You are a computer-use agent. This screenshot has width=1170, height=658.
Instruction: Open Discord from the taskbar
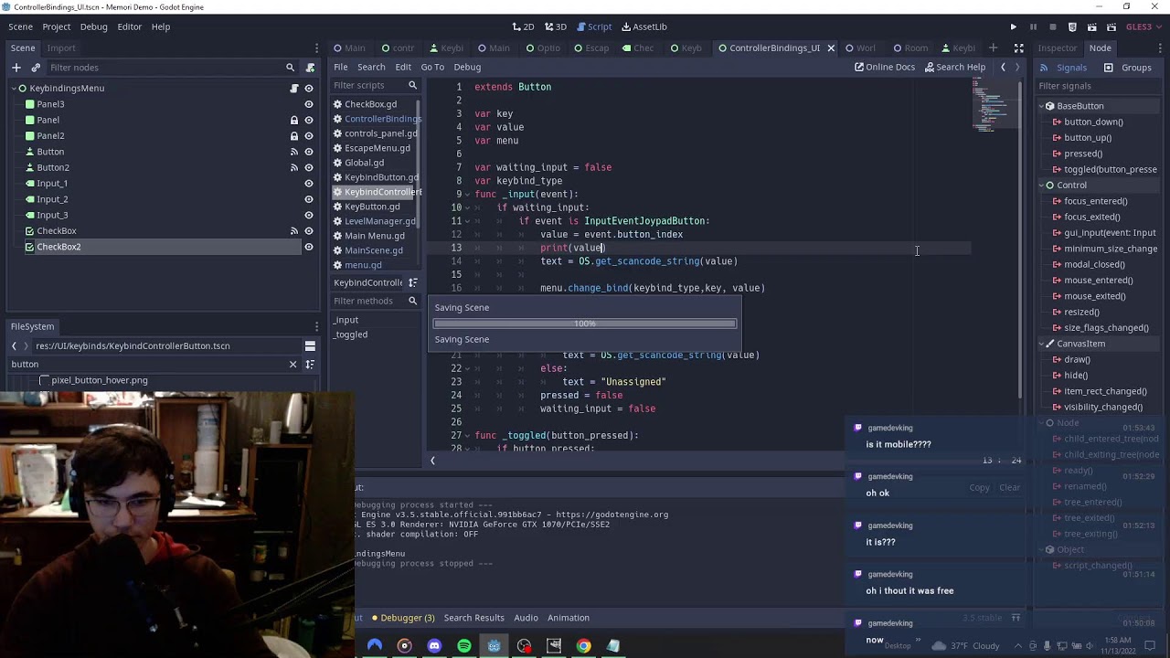pos(434,646)
